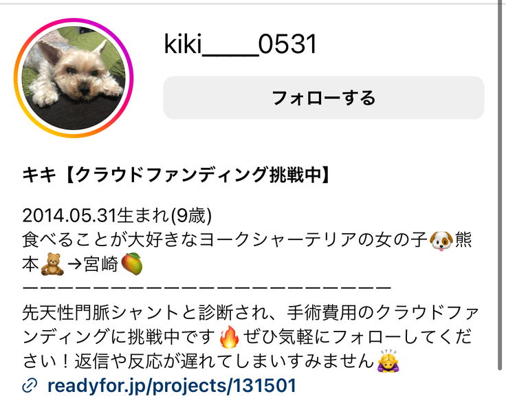Click the フォローする follow button
The image size is (506, 414).
click(x=324, y=98)
